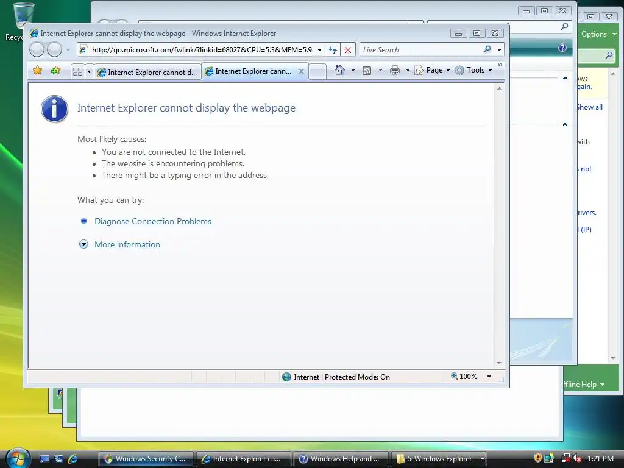Click the Print icon
Viewport: 624px width, 468px height.
394,71
